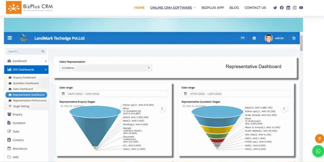Viewport: 324px width, 162px height.
Task: Click 'Follow ups(11, Amt:70,250)' funnel label
Action: tap(260, 111)
